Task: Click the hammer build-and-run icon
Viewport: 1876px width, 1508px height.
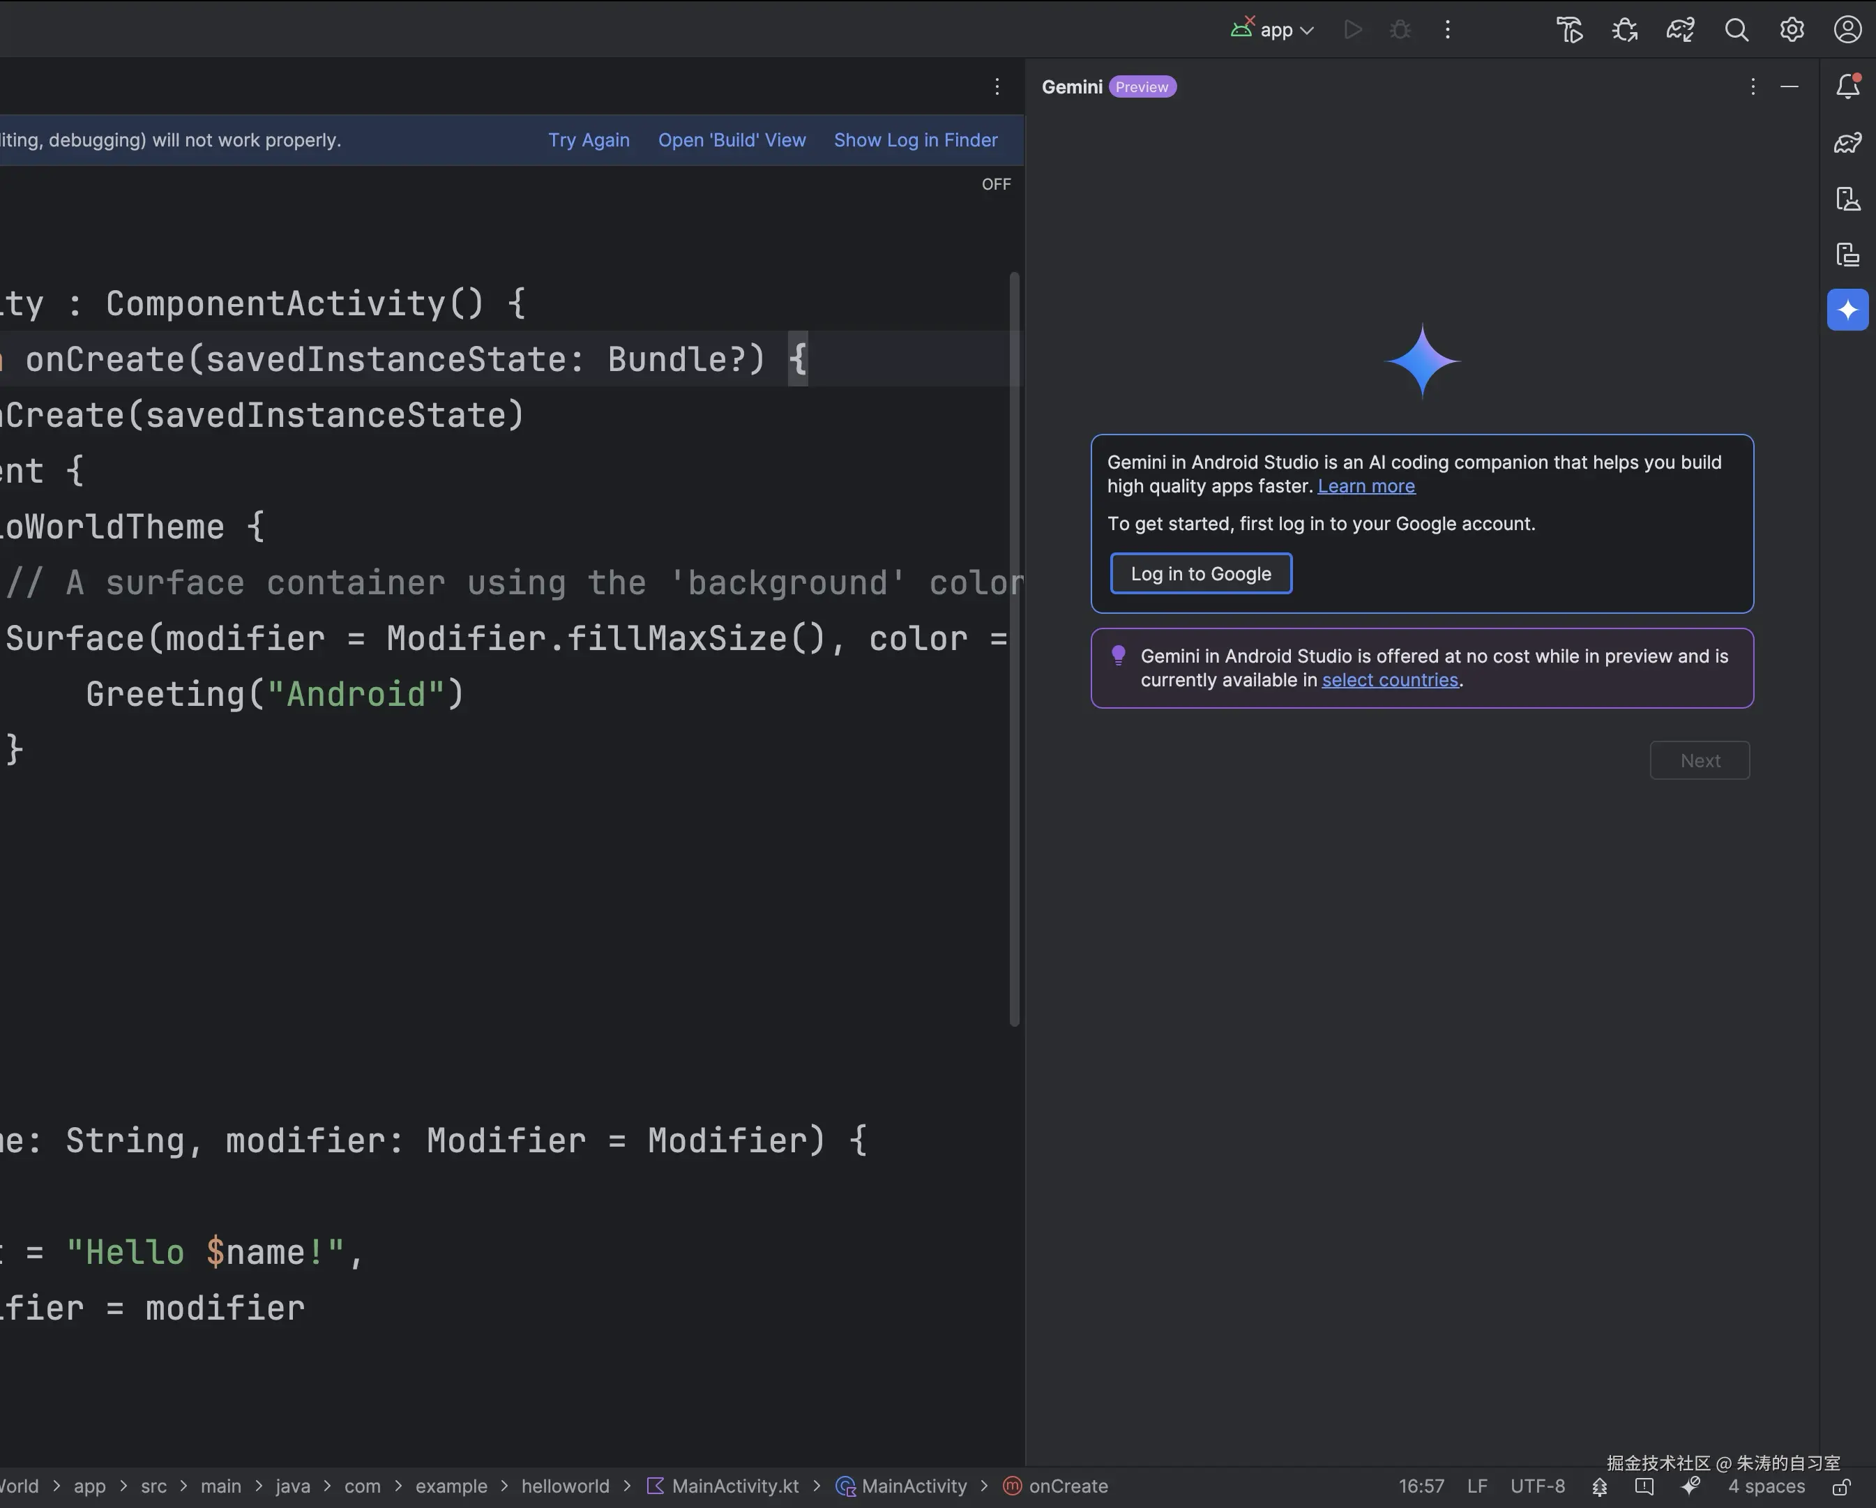Action: point(1569,31)
